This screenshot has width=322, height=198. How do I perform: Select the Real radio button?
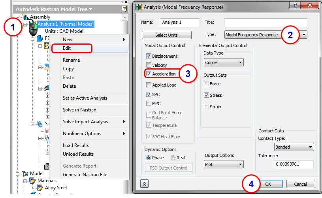tap(173, 158)
